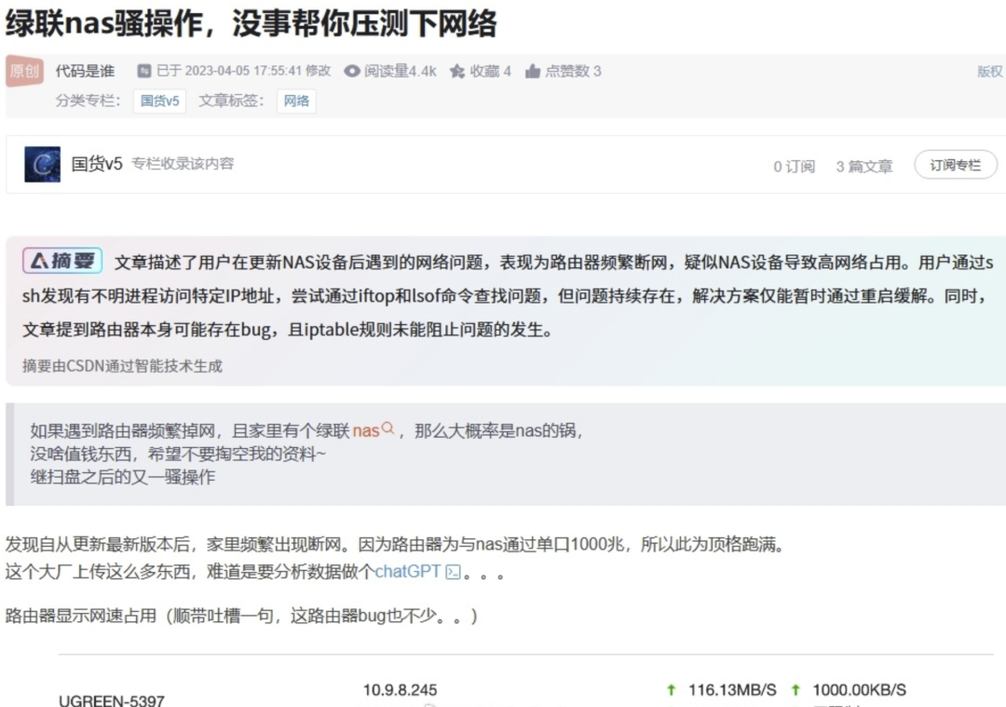
Task: Click the article title 绿联nas骚操作
Action: click(251, 23)
